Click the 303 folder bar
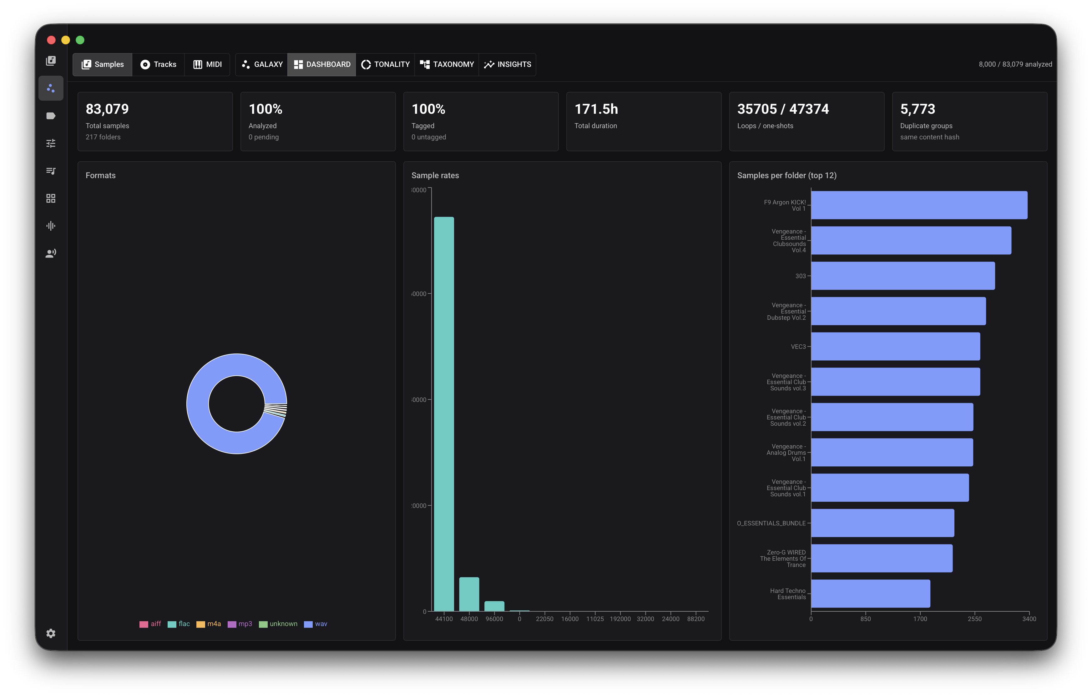Viewport: 1092px width, 697px height. click(903, 276)
